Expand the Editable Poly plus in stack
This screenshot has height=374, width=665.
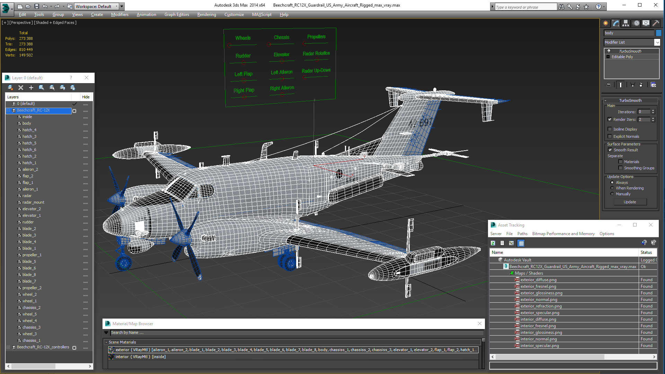(x=608, y=57)
